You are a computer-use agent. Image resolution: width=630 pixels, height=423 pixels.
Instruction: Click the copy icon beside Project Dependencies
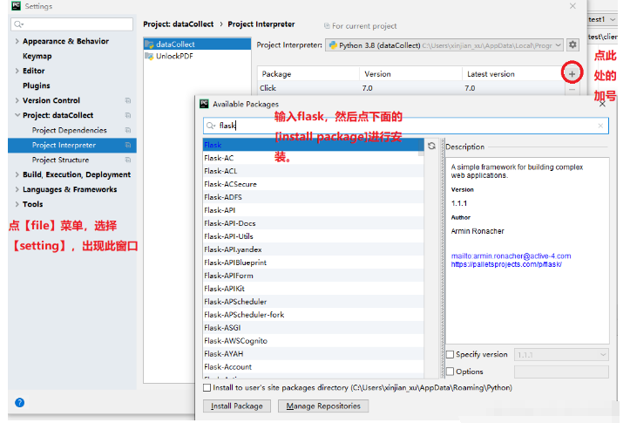[x=128, y=130]
